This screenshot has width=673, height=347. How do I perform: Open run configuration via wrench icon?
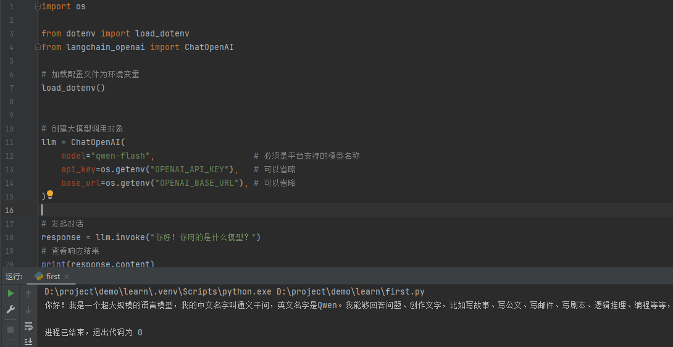point(10,310)
